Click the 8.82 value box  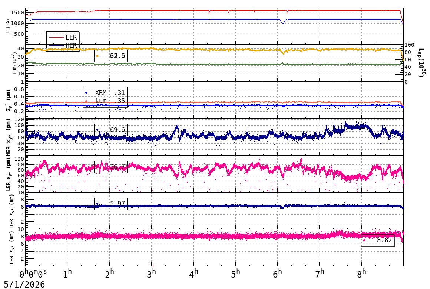click(x=378, y=240)
